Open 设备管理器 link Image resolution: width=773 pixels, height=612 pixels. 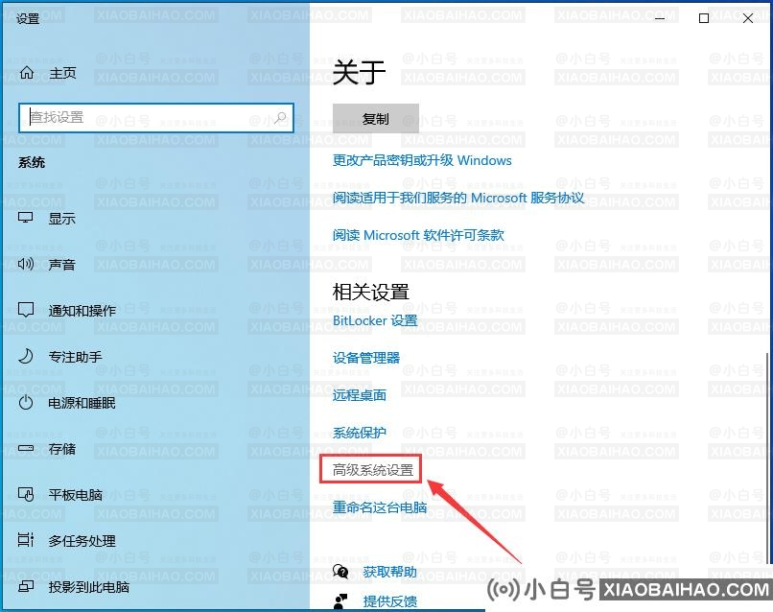[x=366, y=358]
